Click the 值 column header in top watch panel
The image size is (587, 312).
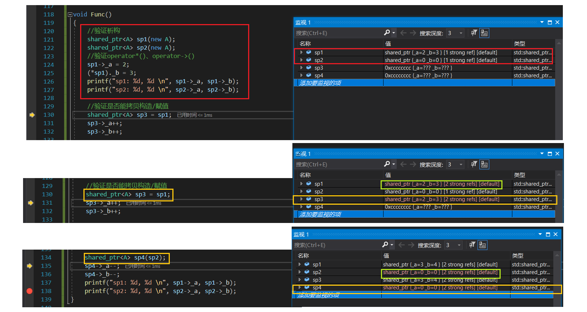coord(388,43)
